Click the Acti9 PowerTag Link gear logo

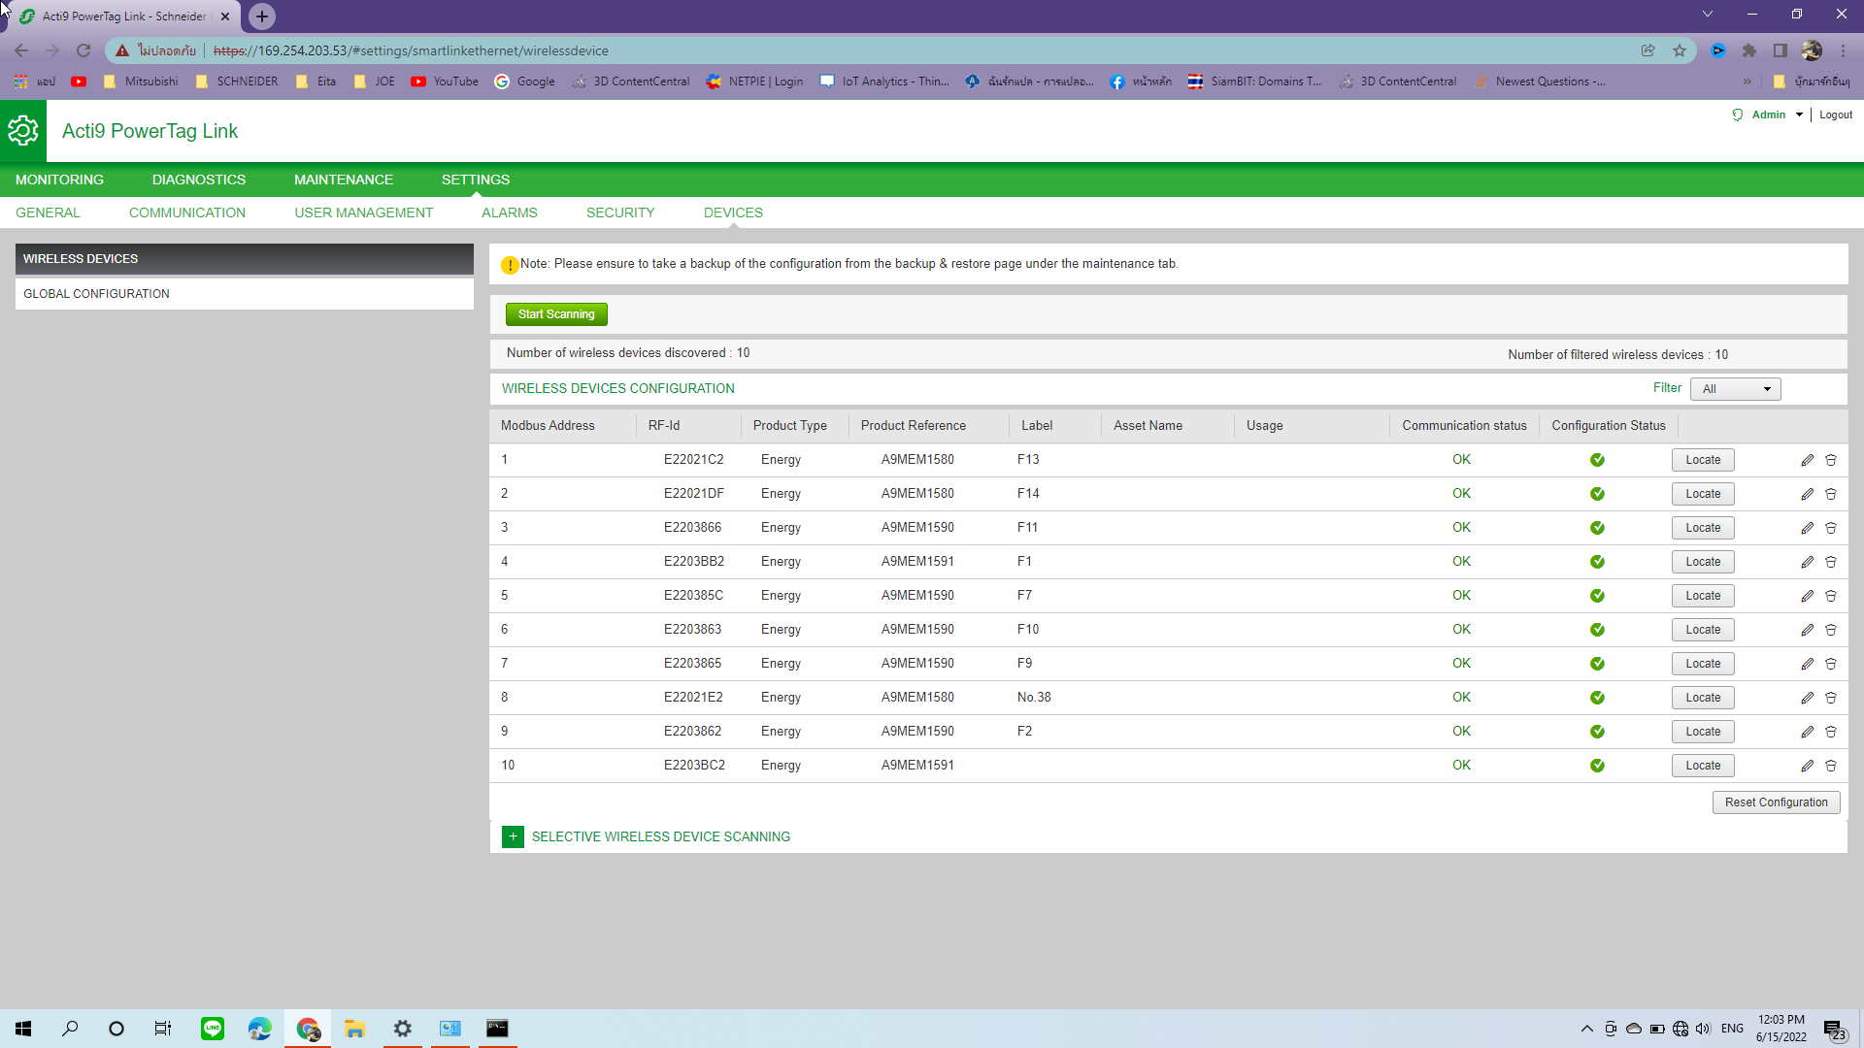tap(23, 131)
